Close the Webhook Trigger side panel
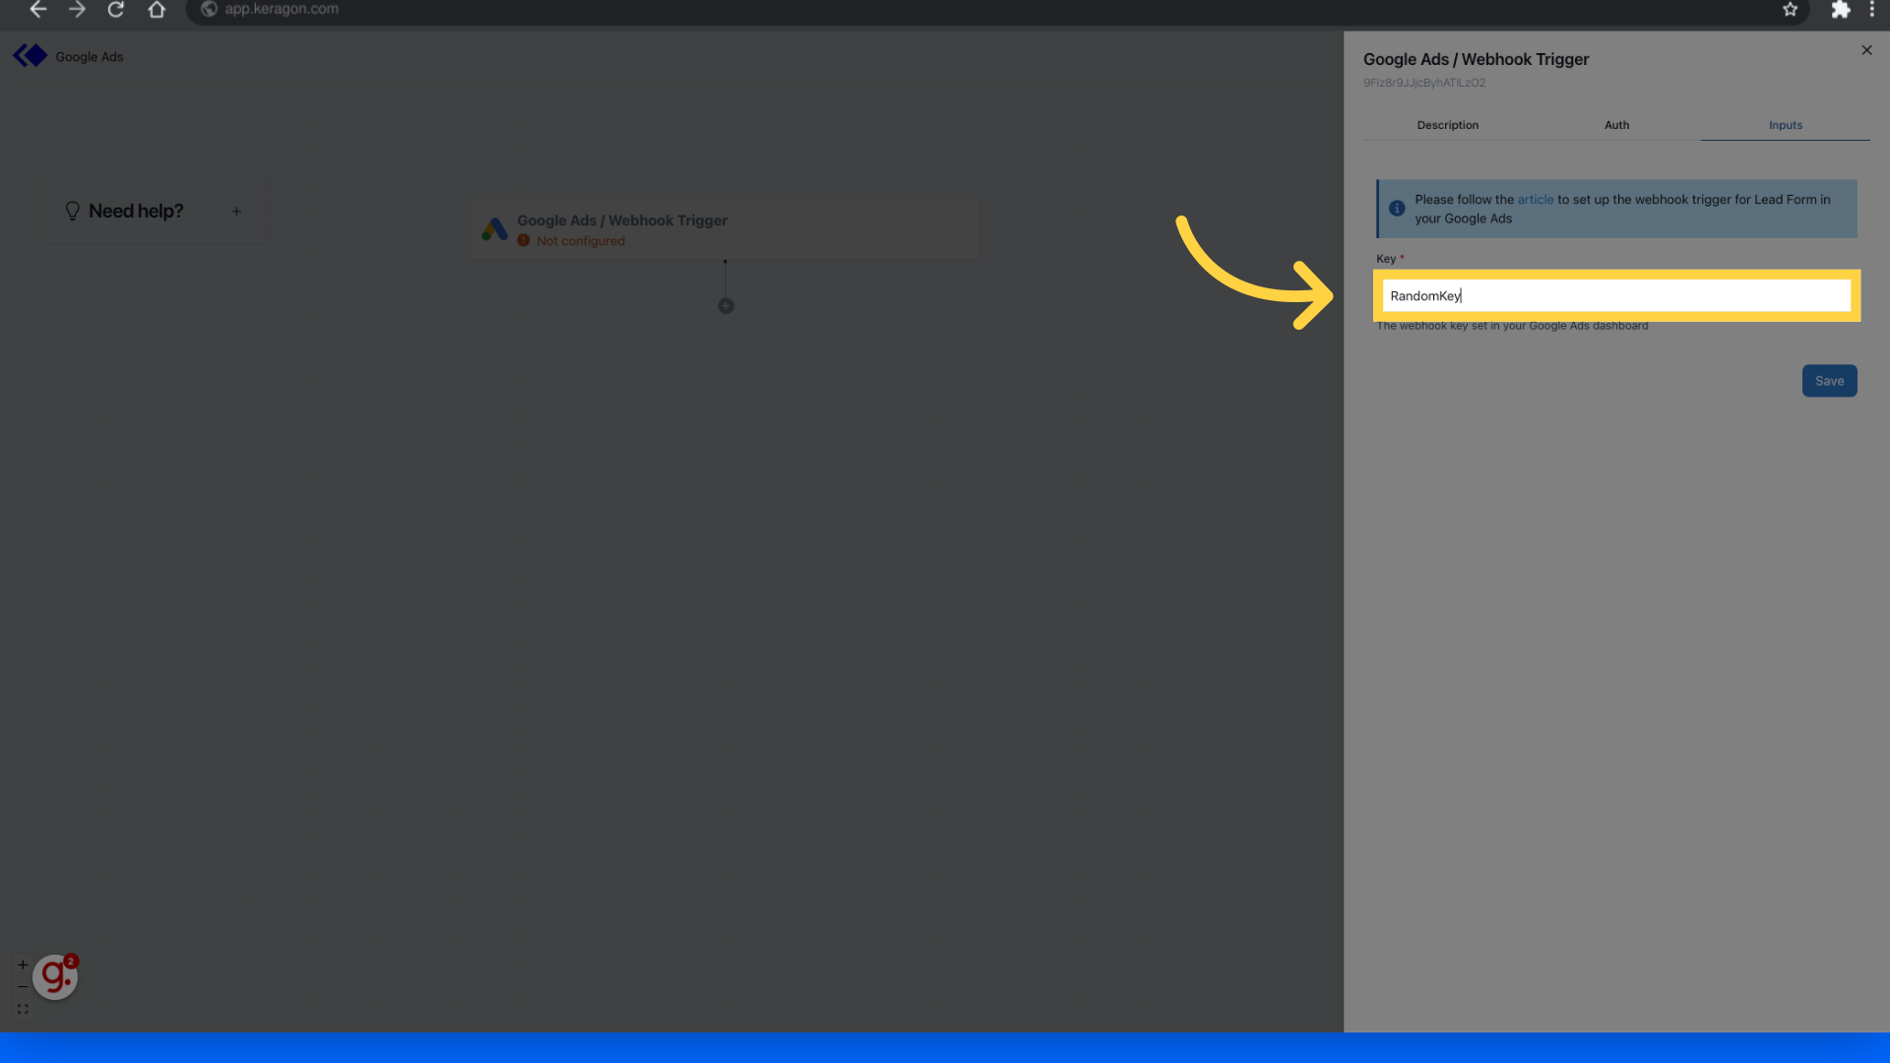The image size is (1890, 1063). (x=1866, y=50)
